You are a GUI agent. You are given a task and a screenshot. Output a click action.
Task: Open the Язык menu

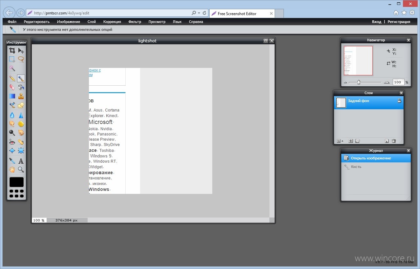177,22
